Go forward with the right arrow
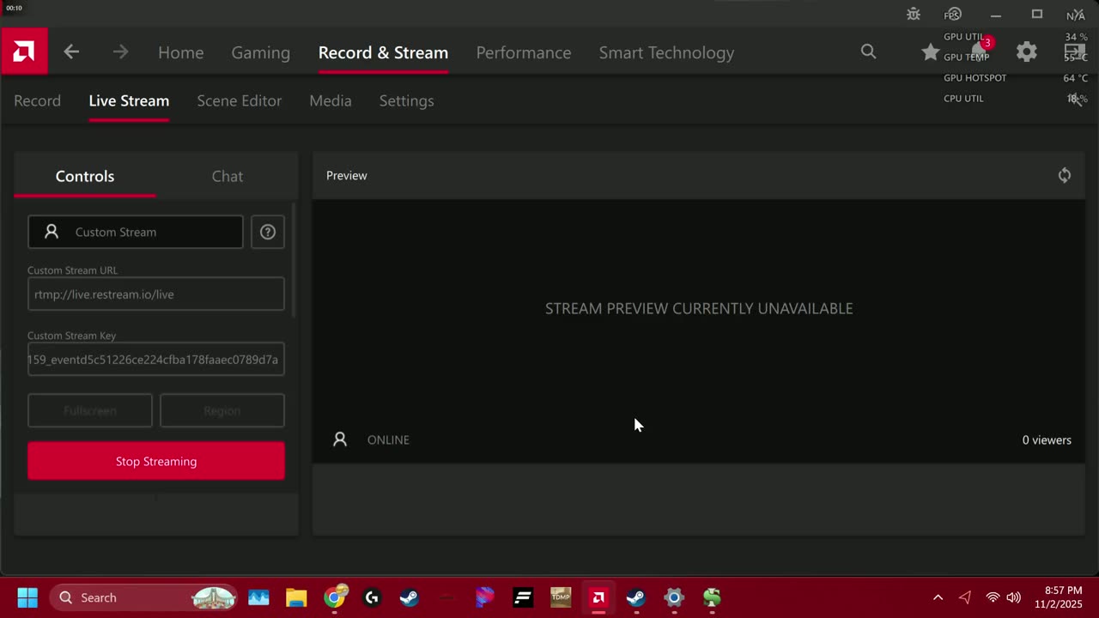Screen dimensions: 1099x618 [120, 52]
